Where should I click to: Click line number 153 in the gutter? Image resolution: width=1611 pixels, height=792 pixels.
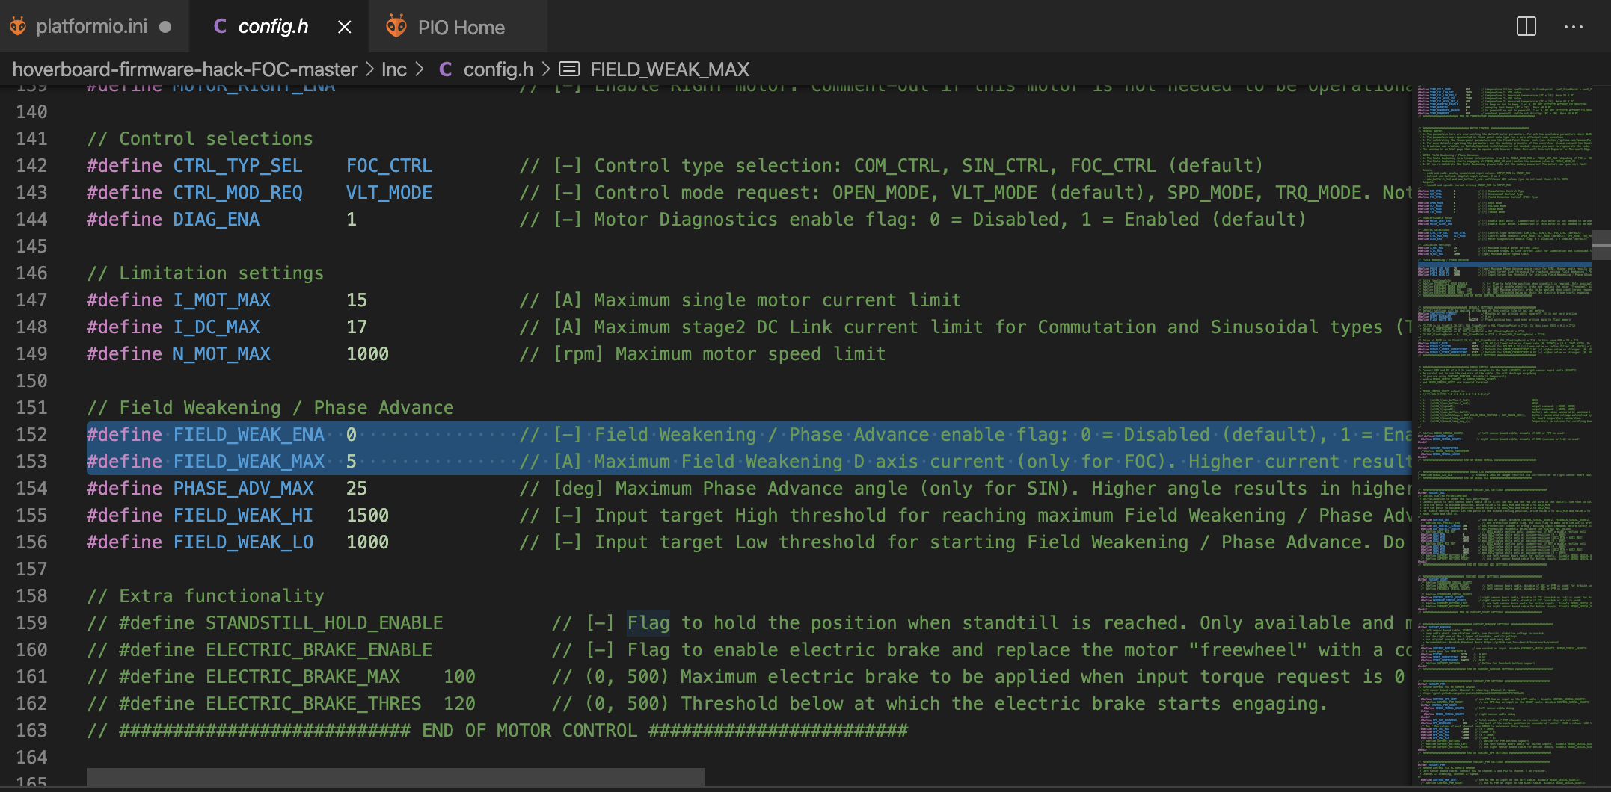pos(32,462)
